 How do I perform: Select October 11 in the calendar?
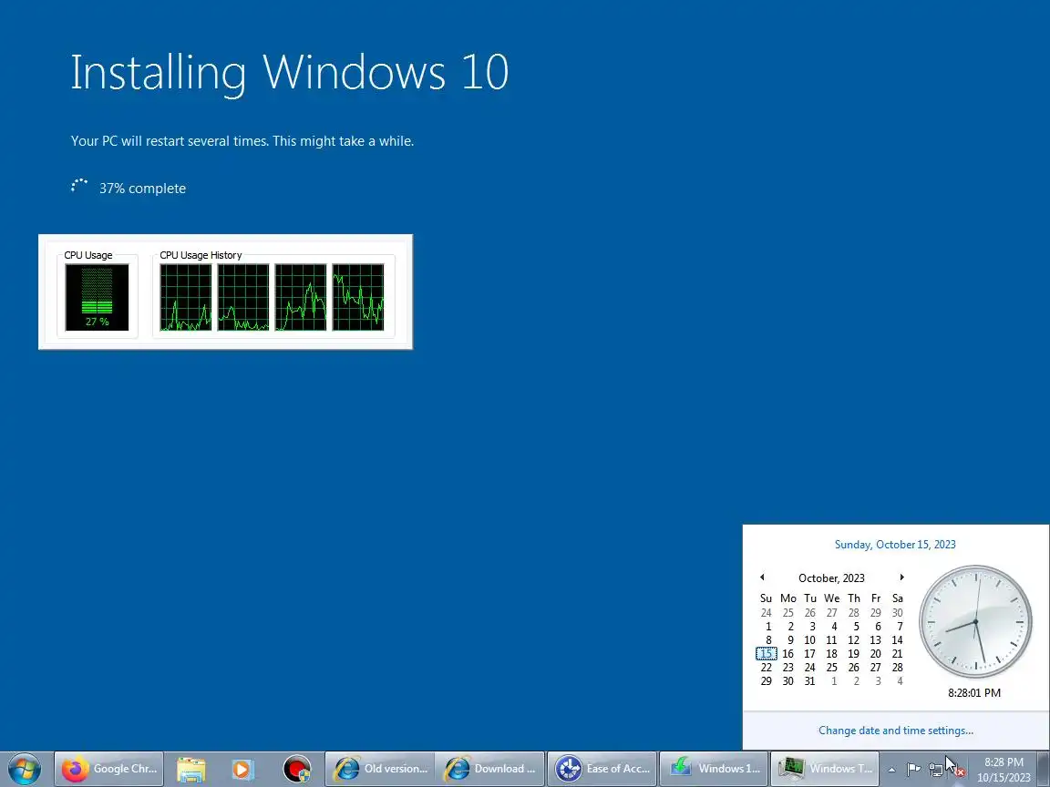click(x=831, y=640)
